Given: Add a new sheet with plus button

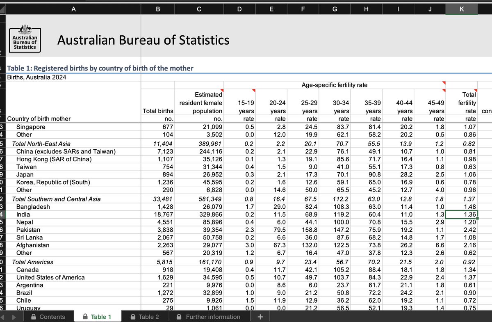Looking at the screenshot, I should (260, 317).
